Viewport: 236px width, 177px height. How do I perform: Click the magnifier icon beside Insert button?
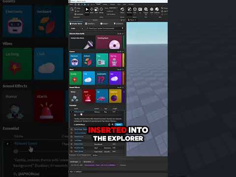(x=113, y=124)
